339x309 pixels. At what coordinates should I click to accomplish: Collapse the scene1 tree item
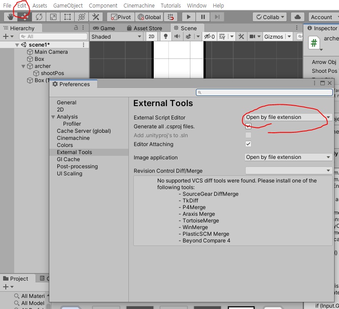17,45
